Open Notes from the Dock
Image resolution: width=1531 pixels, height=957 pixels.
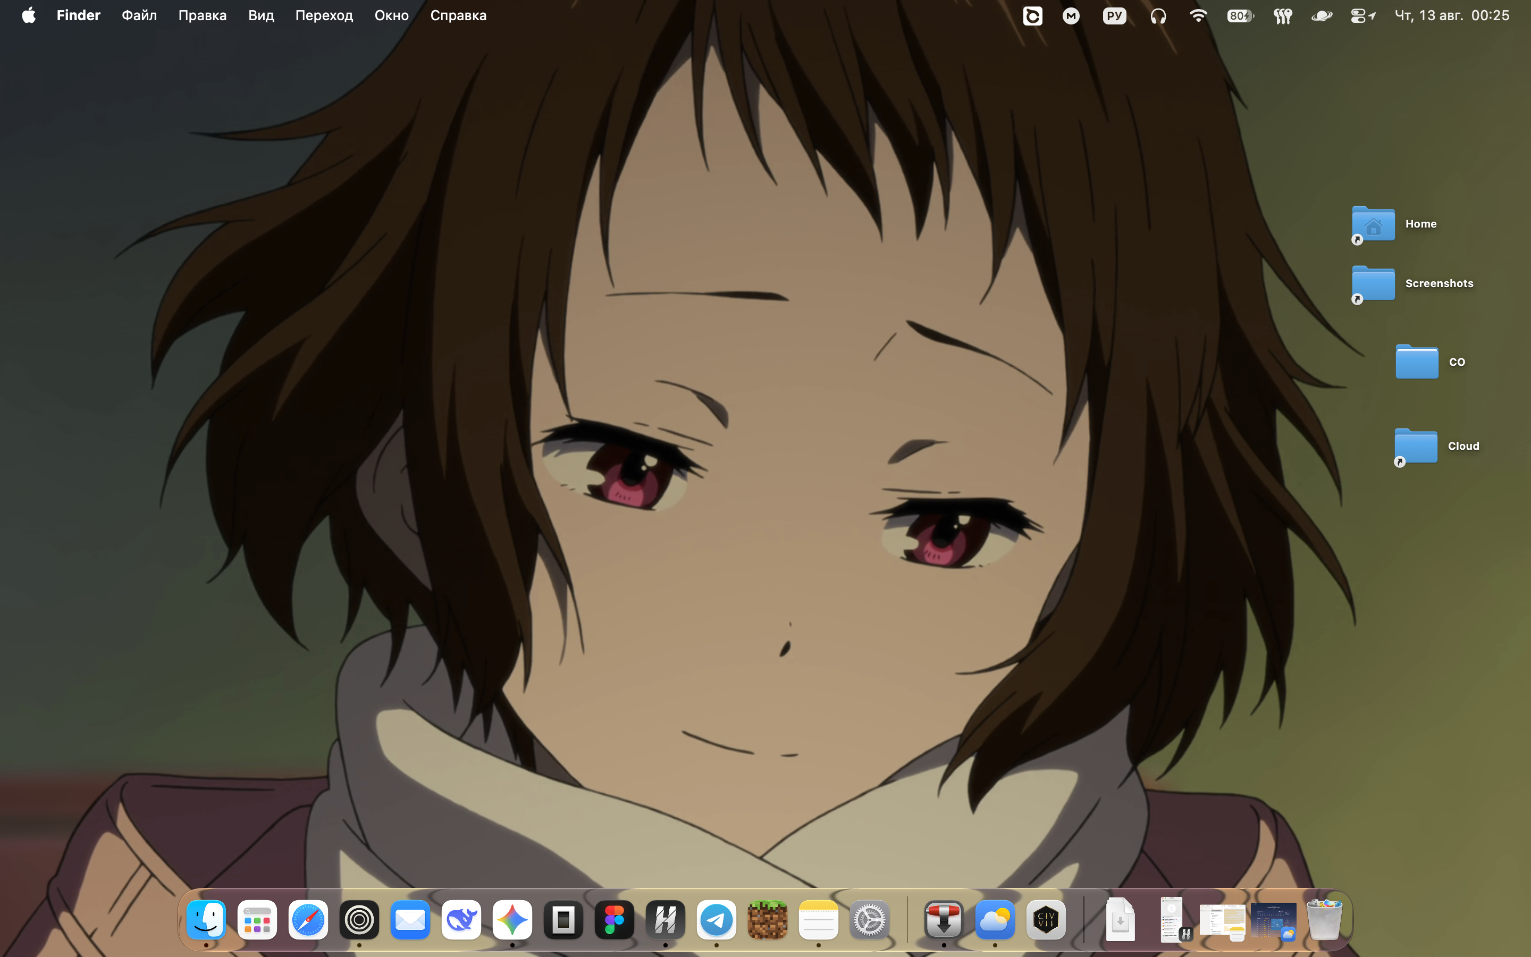819,920
